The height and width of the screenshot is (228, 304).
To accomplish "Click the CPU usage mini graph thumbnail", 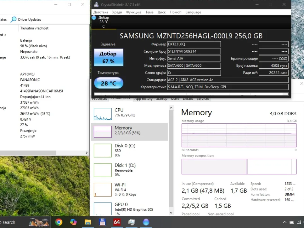I will click(103, 114).
